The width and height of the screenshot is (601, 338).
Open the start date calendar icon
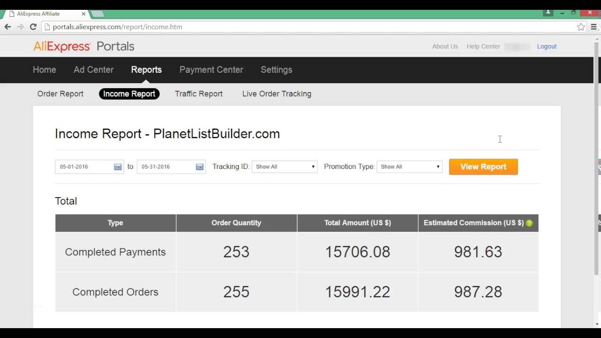click(x=117, y=167)
